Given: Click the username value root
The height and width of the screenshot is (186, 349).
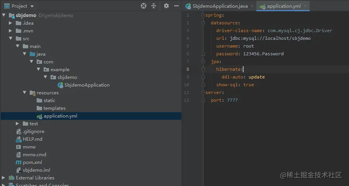Looking at the screenshot, I should (248, 46).
